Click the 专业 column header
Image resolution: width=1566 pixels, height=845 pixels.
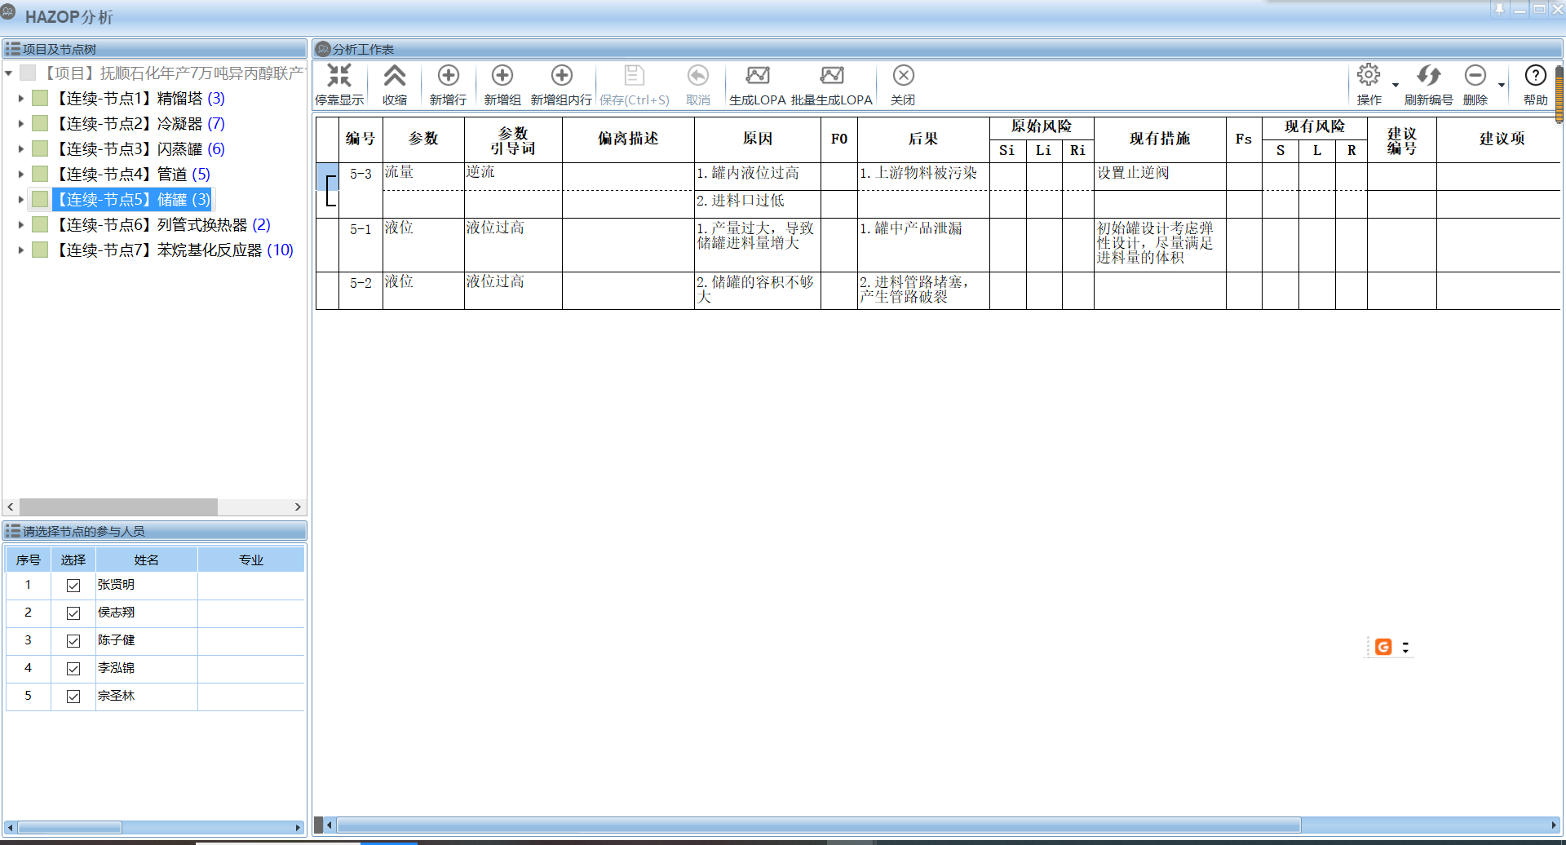coord(251,560)
